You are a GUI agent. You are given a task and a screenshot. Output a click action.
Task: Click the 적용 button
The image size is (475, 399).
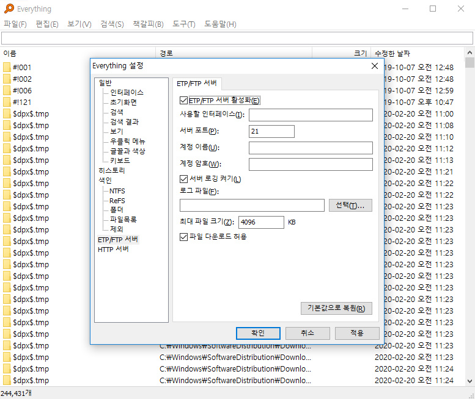coord(357,333)
